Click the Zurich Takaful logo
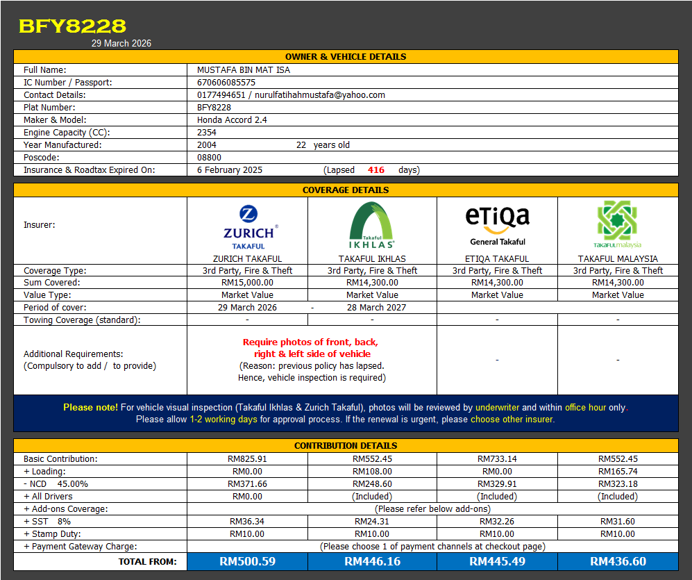The image size is (692, 580). pyautogui.click(x=248, y=226)
